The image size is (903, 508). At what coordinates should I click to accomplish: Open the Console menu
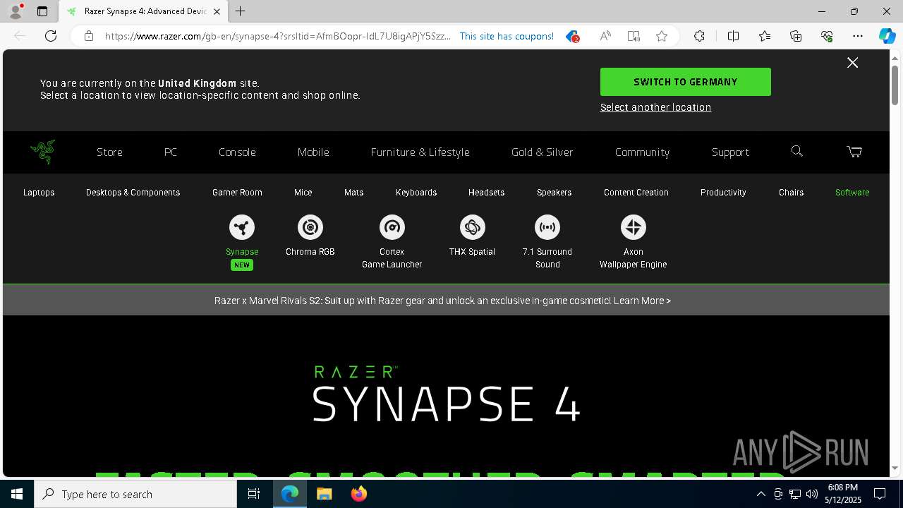pyautogui.click(x=237, y=152)
